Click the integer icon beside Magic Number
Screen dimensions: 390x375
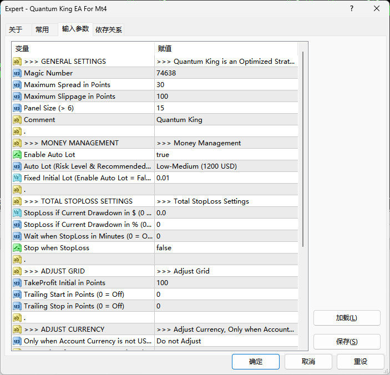(17, 73)
